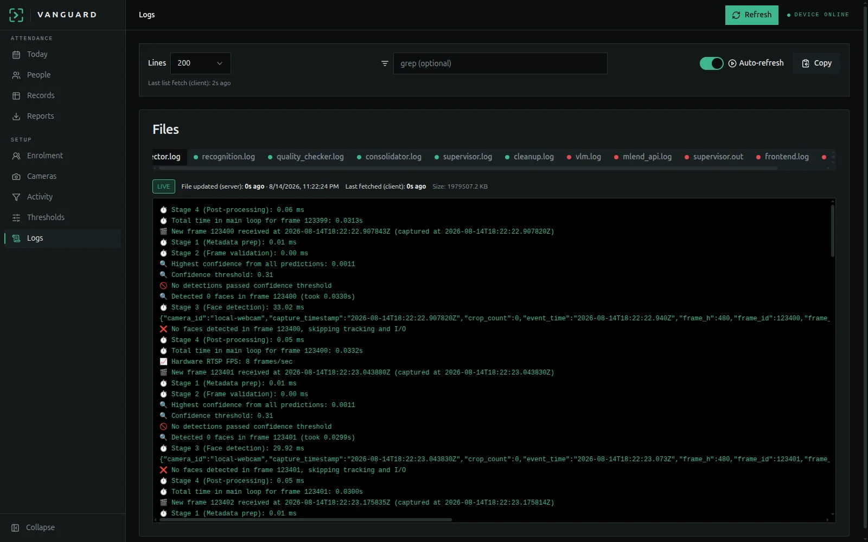Click the green Refresh button
The image size is (868, 542).
click(752, 15)
